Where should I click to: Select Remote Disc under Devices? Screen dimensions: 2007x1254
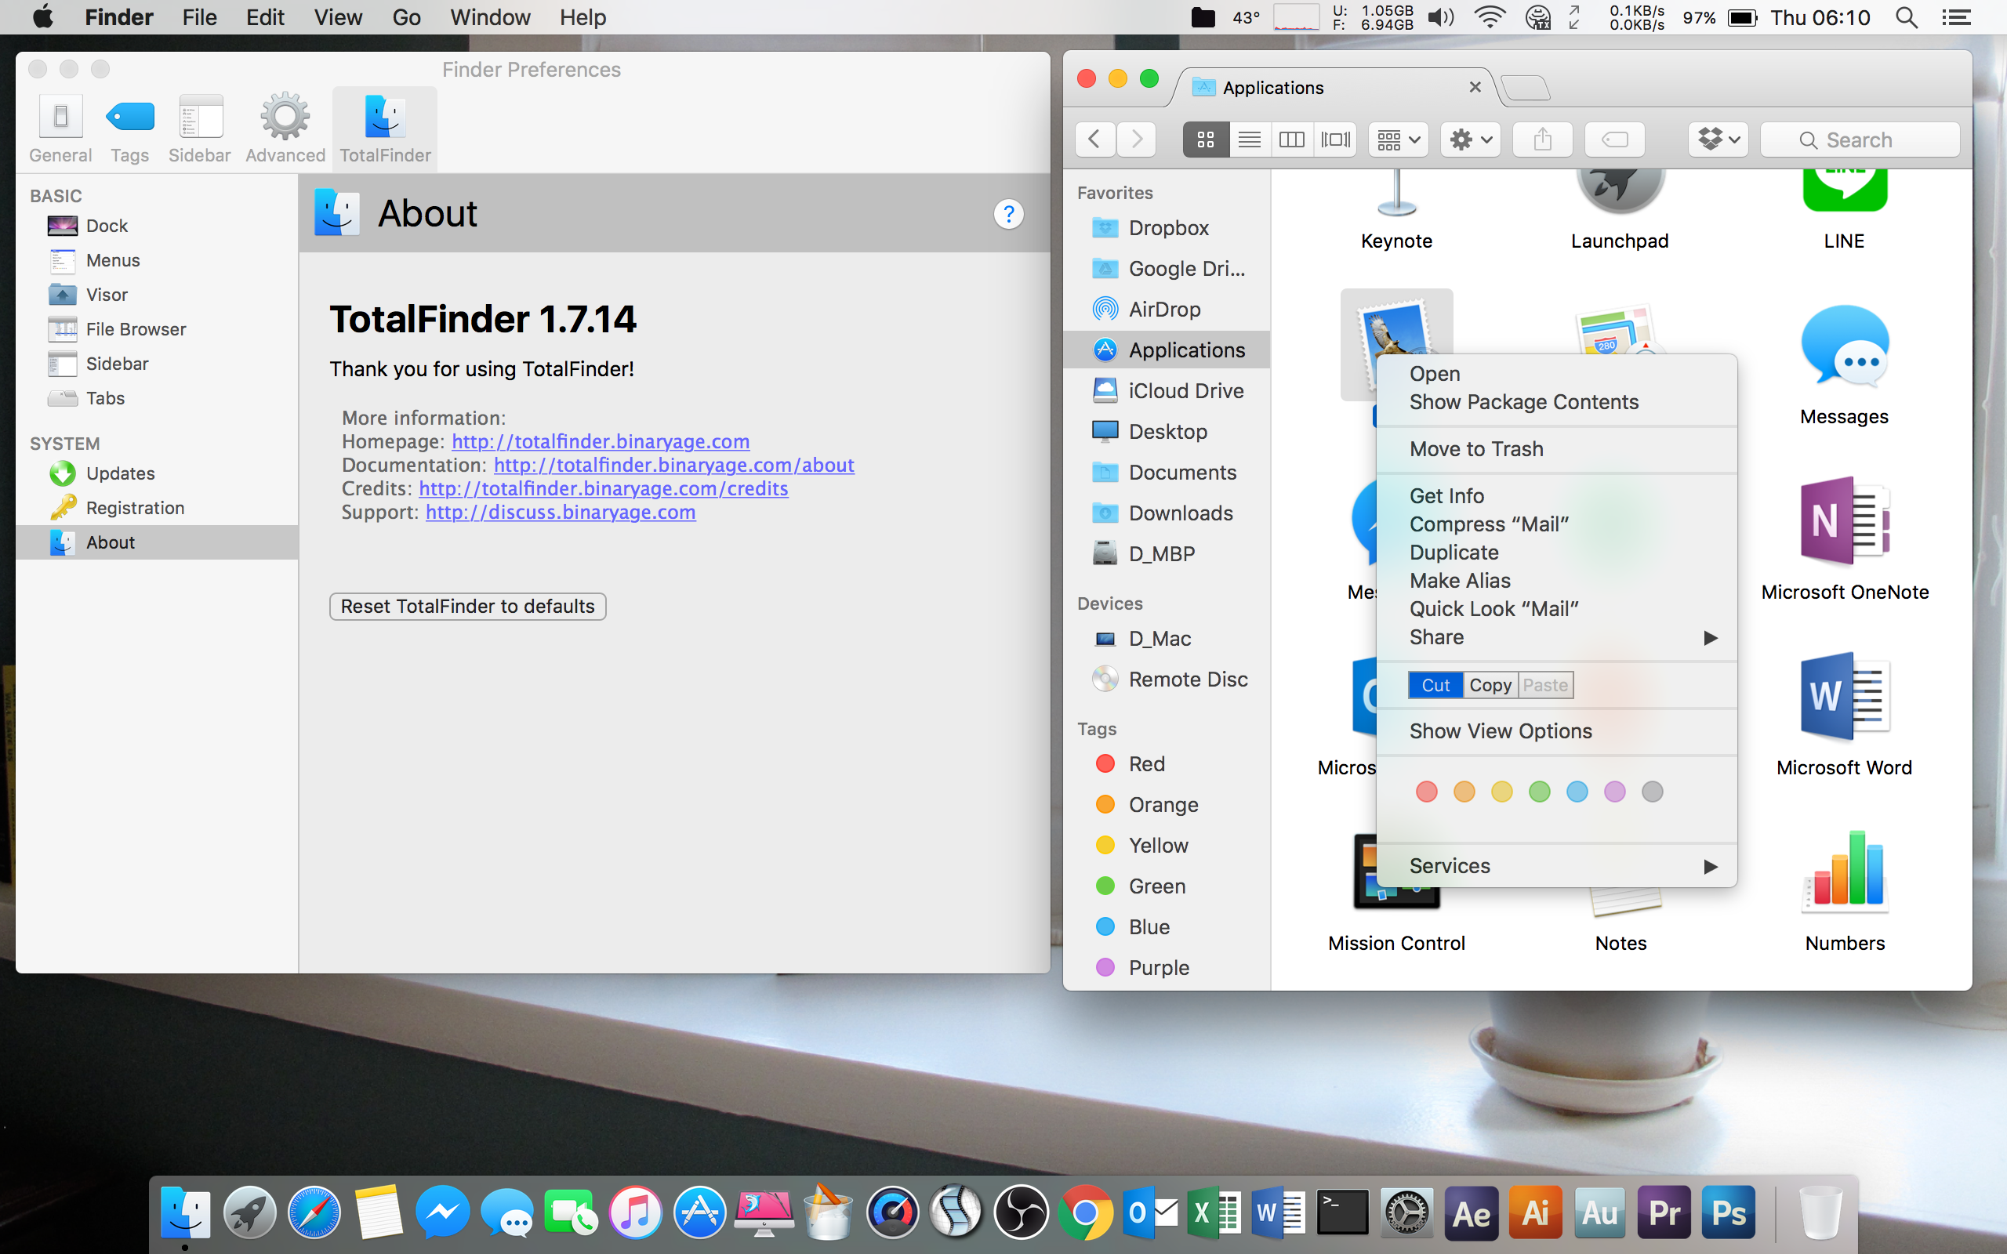1167,680
